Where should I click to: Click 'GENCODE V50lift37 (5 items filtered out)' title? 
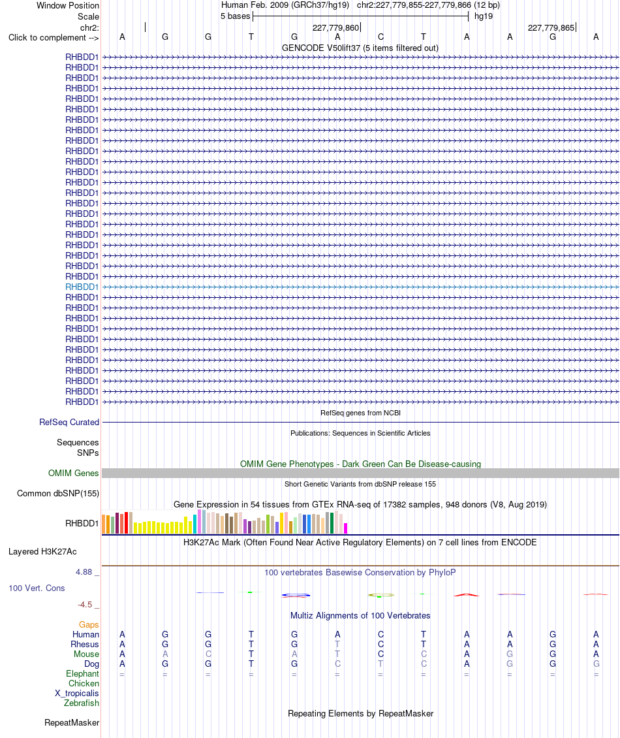pos(360,48)
